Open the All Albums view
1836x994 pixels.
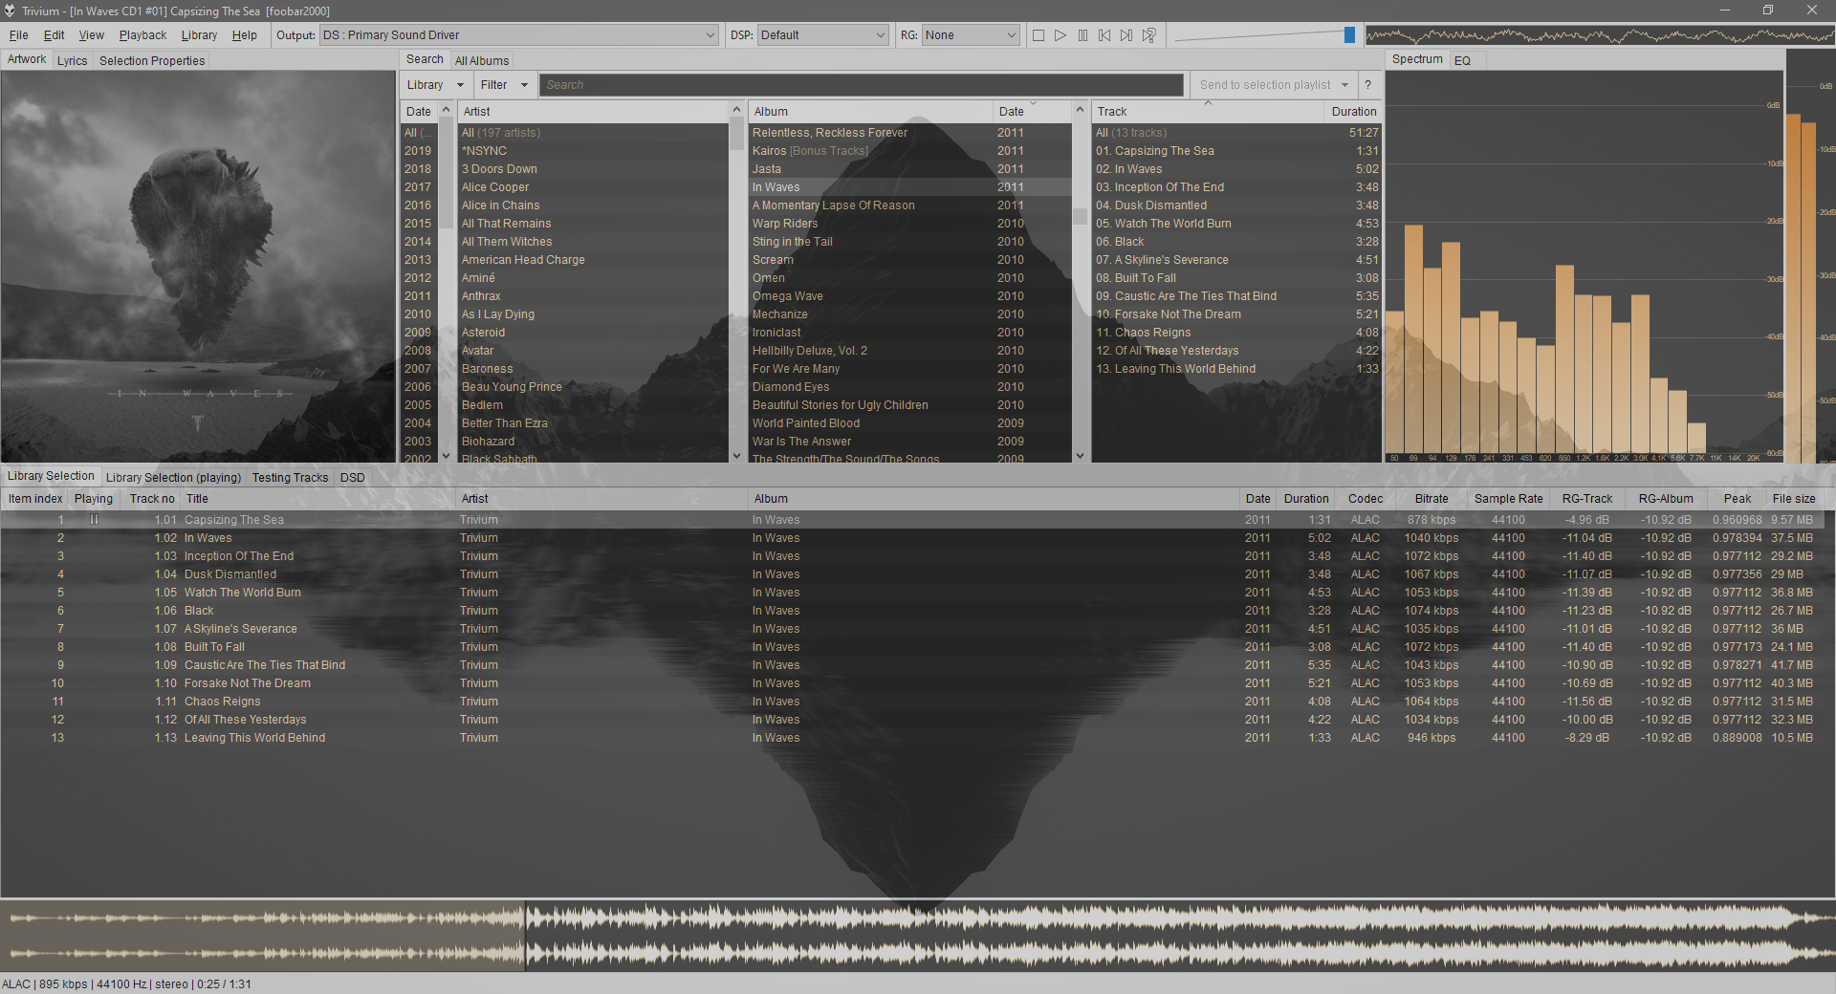(x=482, y=60)
